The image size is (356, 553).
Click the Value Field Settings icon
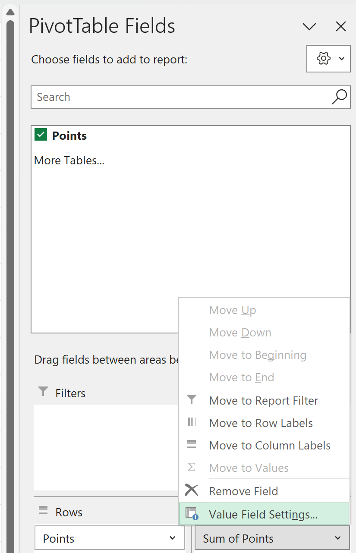(192, 513)
